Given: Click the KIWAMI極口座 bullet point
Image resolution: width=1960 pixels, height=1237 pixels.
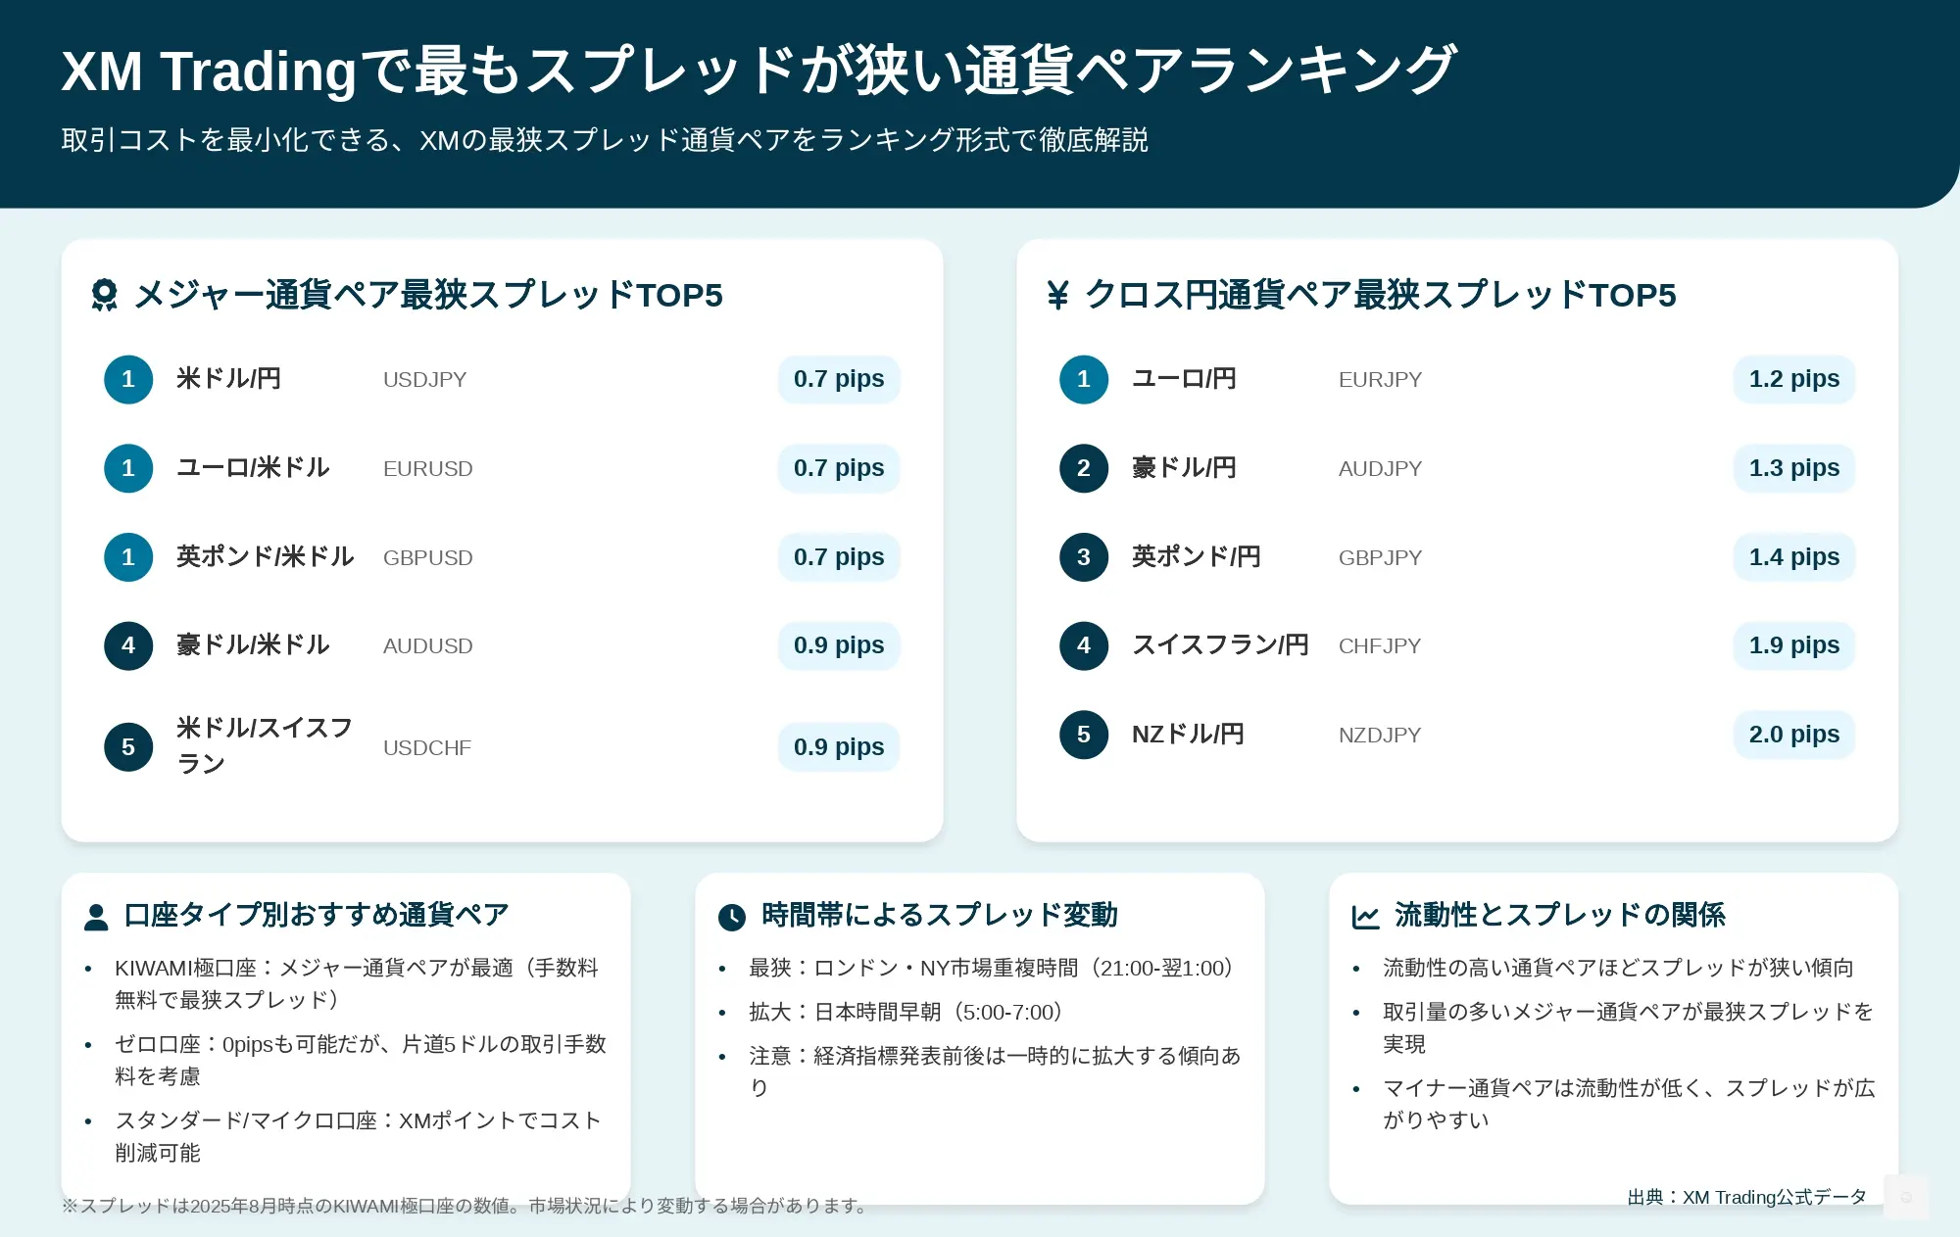Looking at the screenshot, I should click(x=357, y=983).
